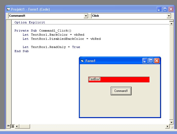Close the running Form1 window
Screen dimensions: 177x134
157,61
